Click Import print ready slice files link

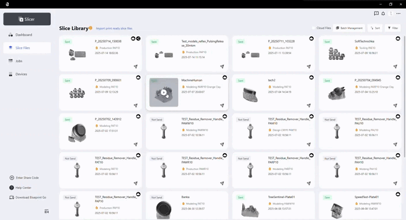pos(114,28)
